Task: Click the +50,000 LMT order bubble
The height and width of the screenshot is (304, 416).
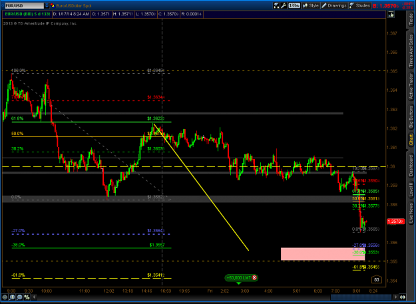Action: (x=241, y=277)
